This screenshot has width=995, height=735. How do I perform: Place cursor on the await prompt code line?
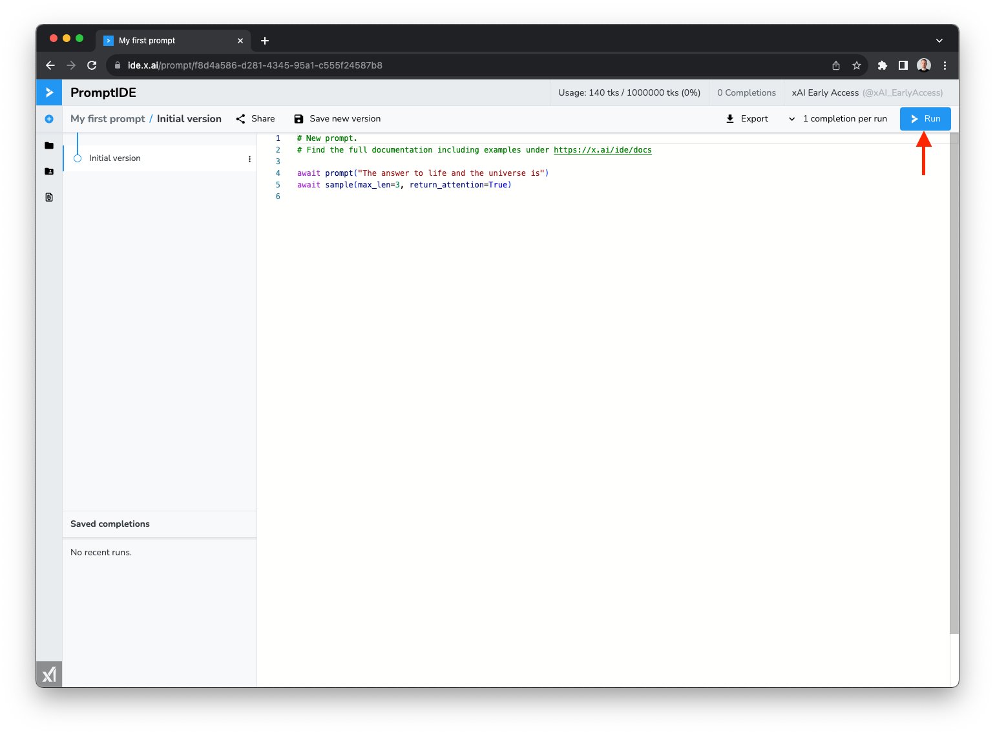coord(423,173)
